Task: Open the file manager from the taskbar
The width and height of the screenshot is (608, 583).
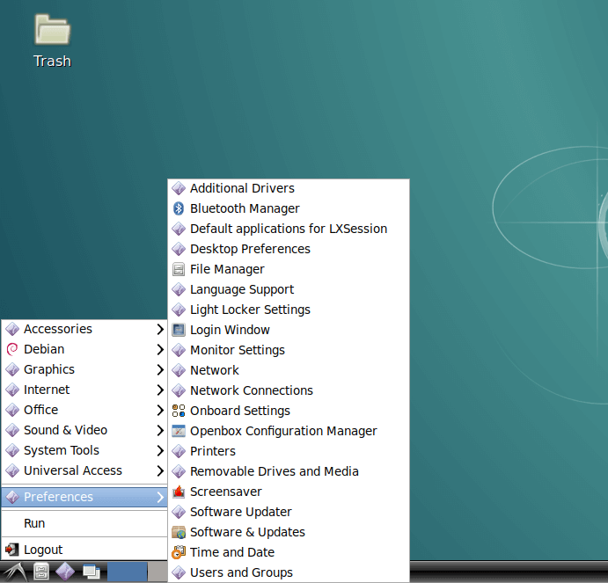Action: click(40, 572)
